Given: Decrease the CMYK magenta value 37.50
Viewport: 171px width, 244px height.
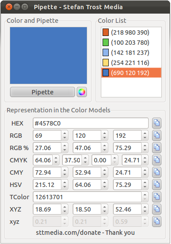Looking at the screenshot, I should pos(85,162).
